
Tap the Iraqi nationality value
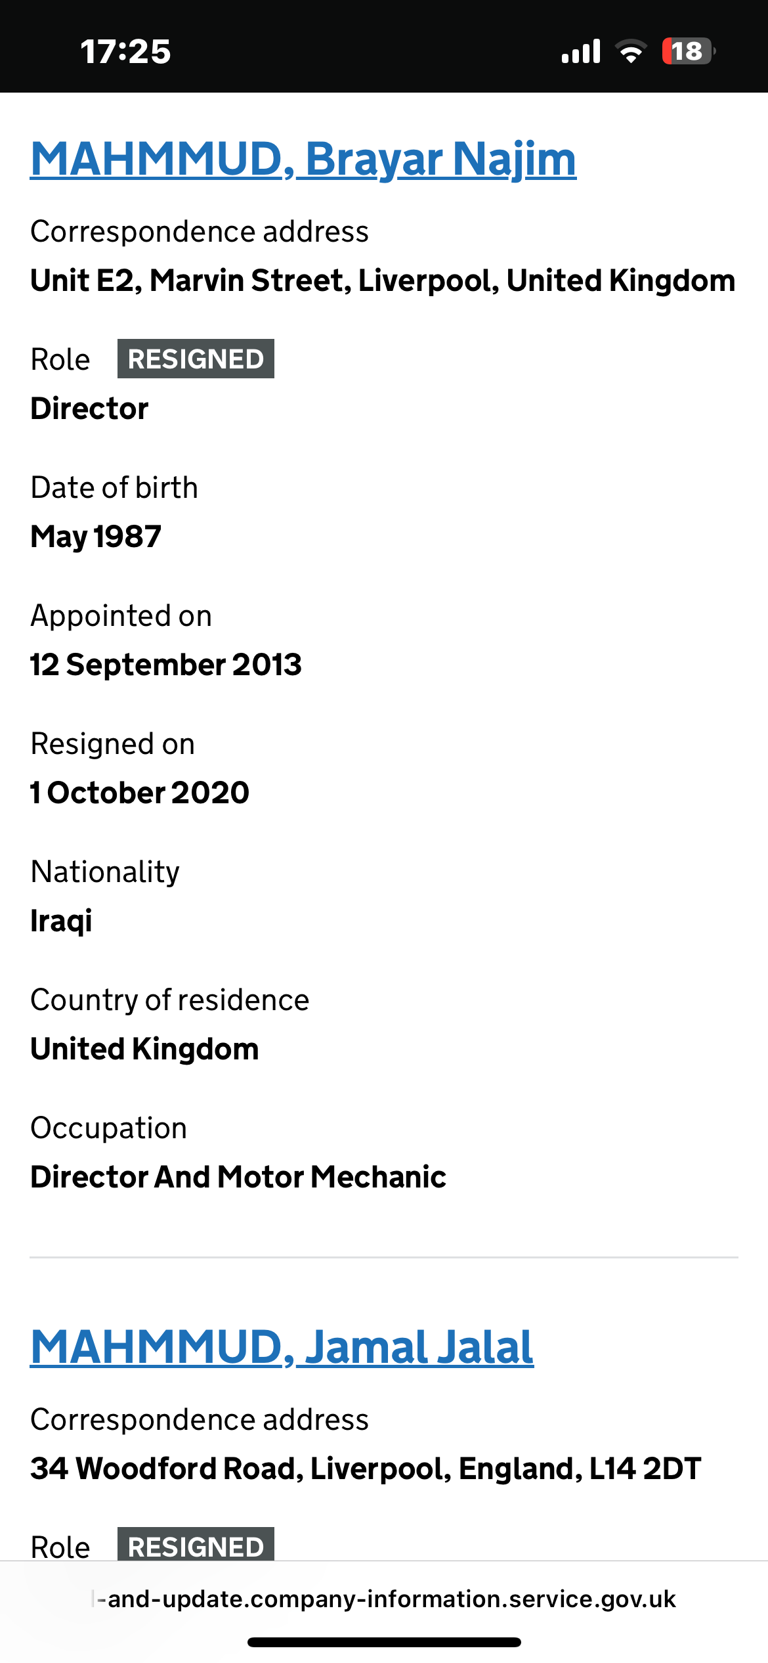pyautogui.click(x=61, y=921)
